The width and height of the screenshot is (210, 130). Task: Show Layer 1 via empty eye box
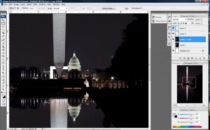pos(173,45)
